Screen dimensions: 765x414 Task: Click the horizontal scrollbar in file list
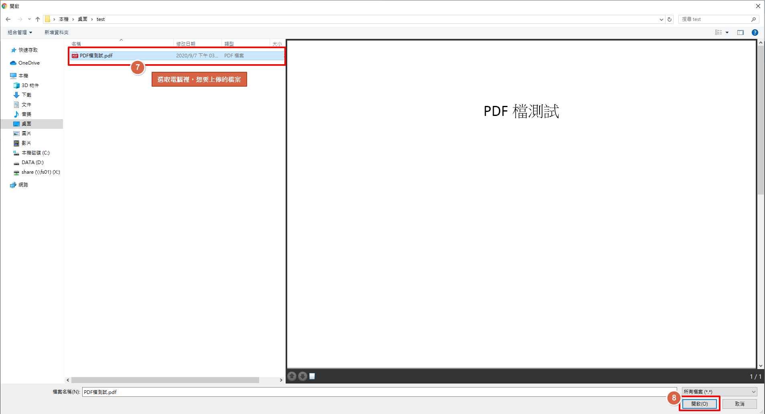165,380
